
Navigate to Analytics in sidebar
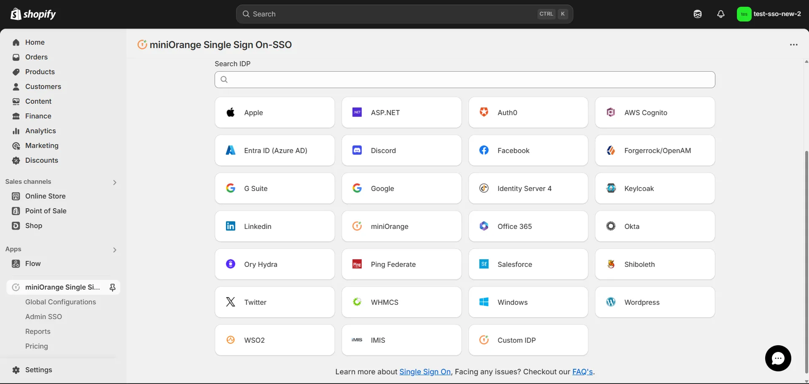40,131
